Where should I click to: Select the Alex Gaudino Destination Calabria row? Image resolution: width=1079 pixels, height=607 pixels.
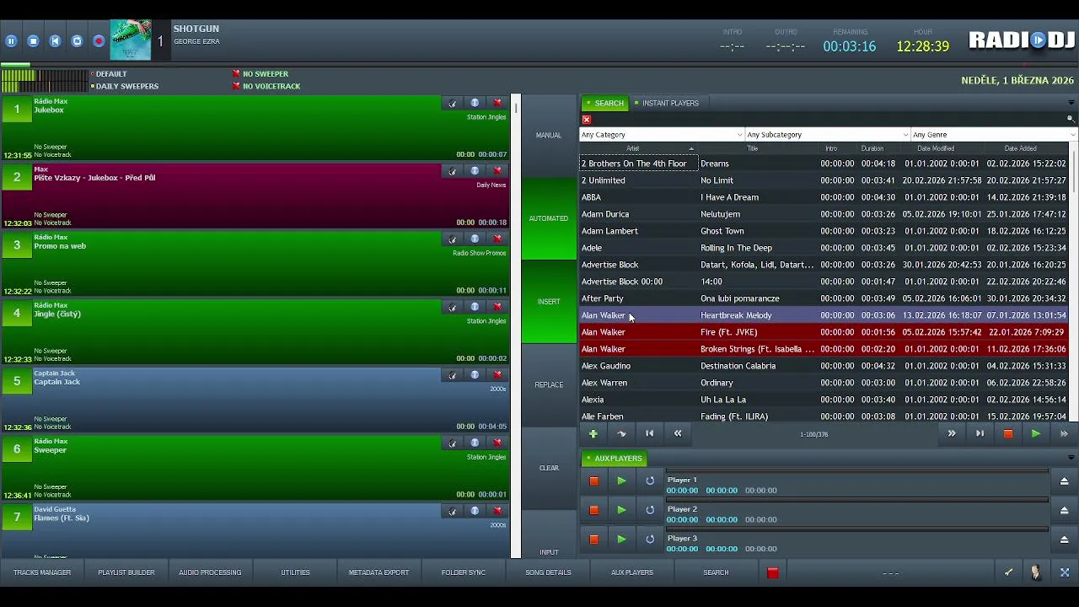(x=824, y=366)
